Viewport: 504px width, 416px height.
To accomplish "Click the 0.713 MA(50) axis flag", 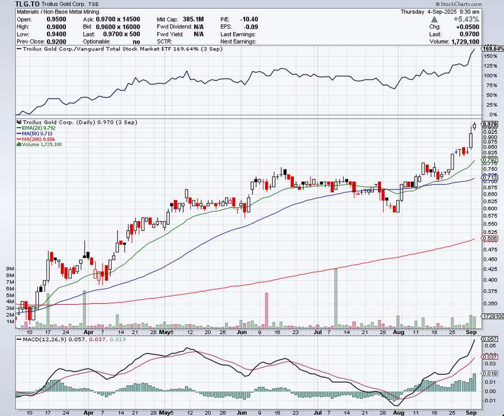I will coord(490,178).
